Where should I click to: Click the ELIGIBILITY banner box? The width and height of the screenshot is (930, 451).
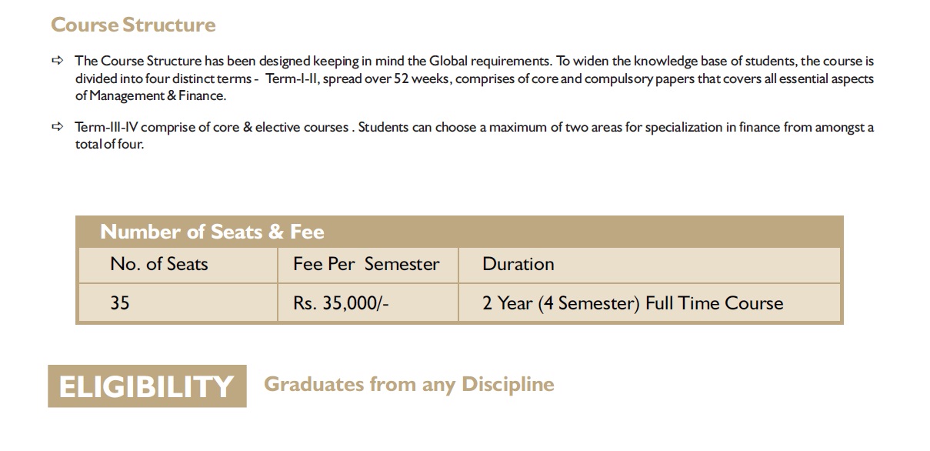[x=147, y=386]
